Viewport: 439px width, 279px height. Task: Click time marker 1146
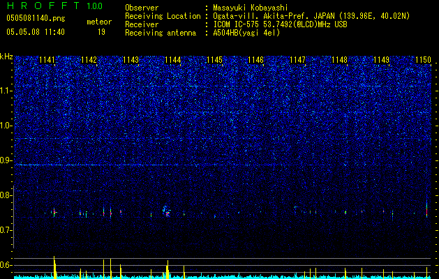256,60
